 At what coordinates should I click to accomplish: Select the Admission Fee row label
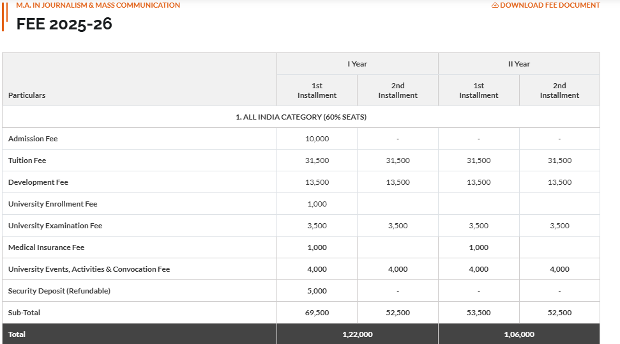coord(33,139)
